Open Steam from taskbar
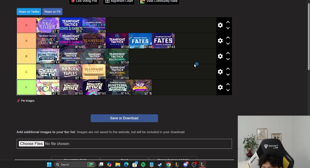 pyautogui.click(x=160, y=164)
